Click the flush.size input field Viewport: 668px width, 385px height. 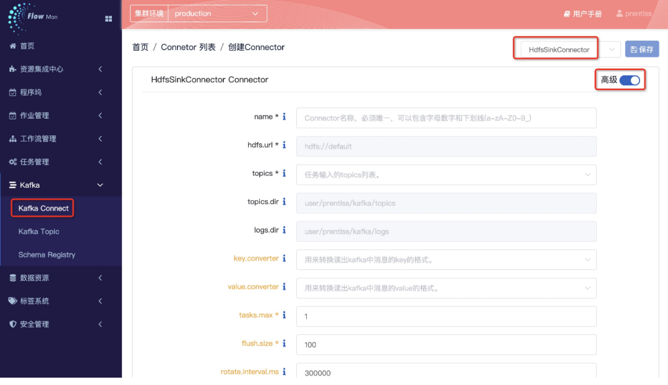(446, 345)
